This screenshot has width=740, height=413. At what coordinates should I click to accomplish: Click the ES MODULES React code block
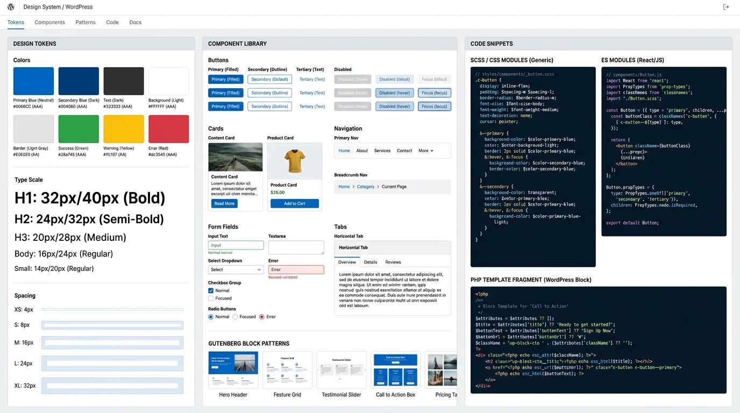[x=664, y=152]
